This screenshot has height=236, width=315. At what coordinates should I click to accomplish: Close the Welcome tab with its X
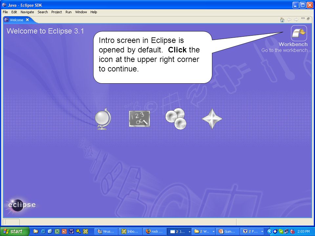(x=27, y=20)
